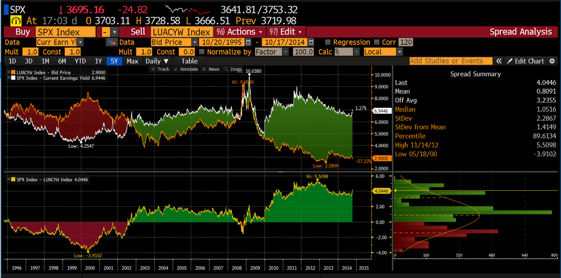Click the Buy side Mult field
Screen dimensions: 561x278
coord(30,52)
